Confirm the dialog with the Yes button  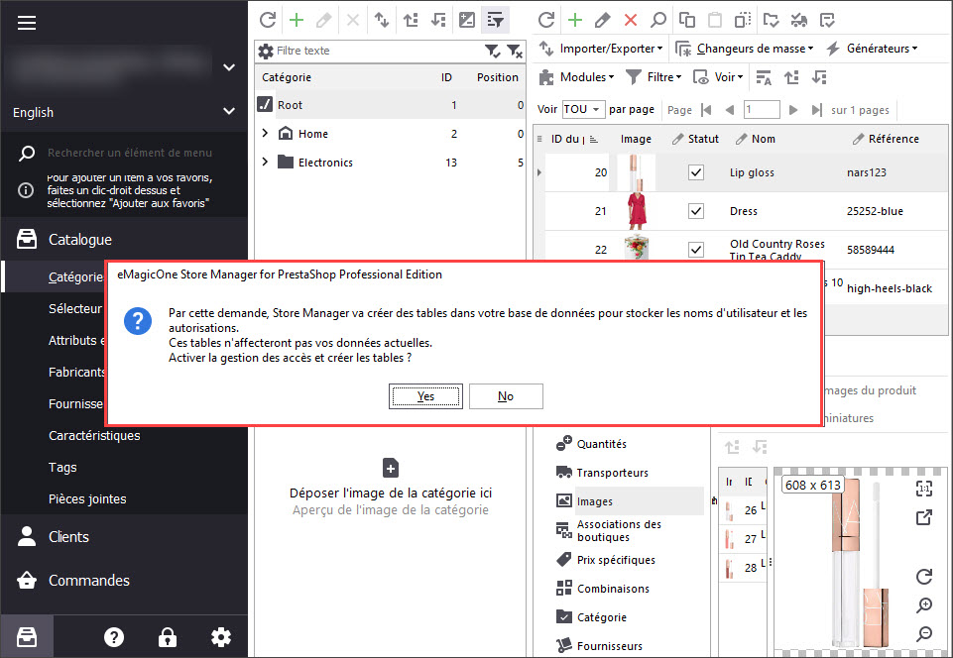425,396
